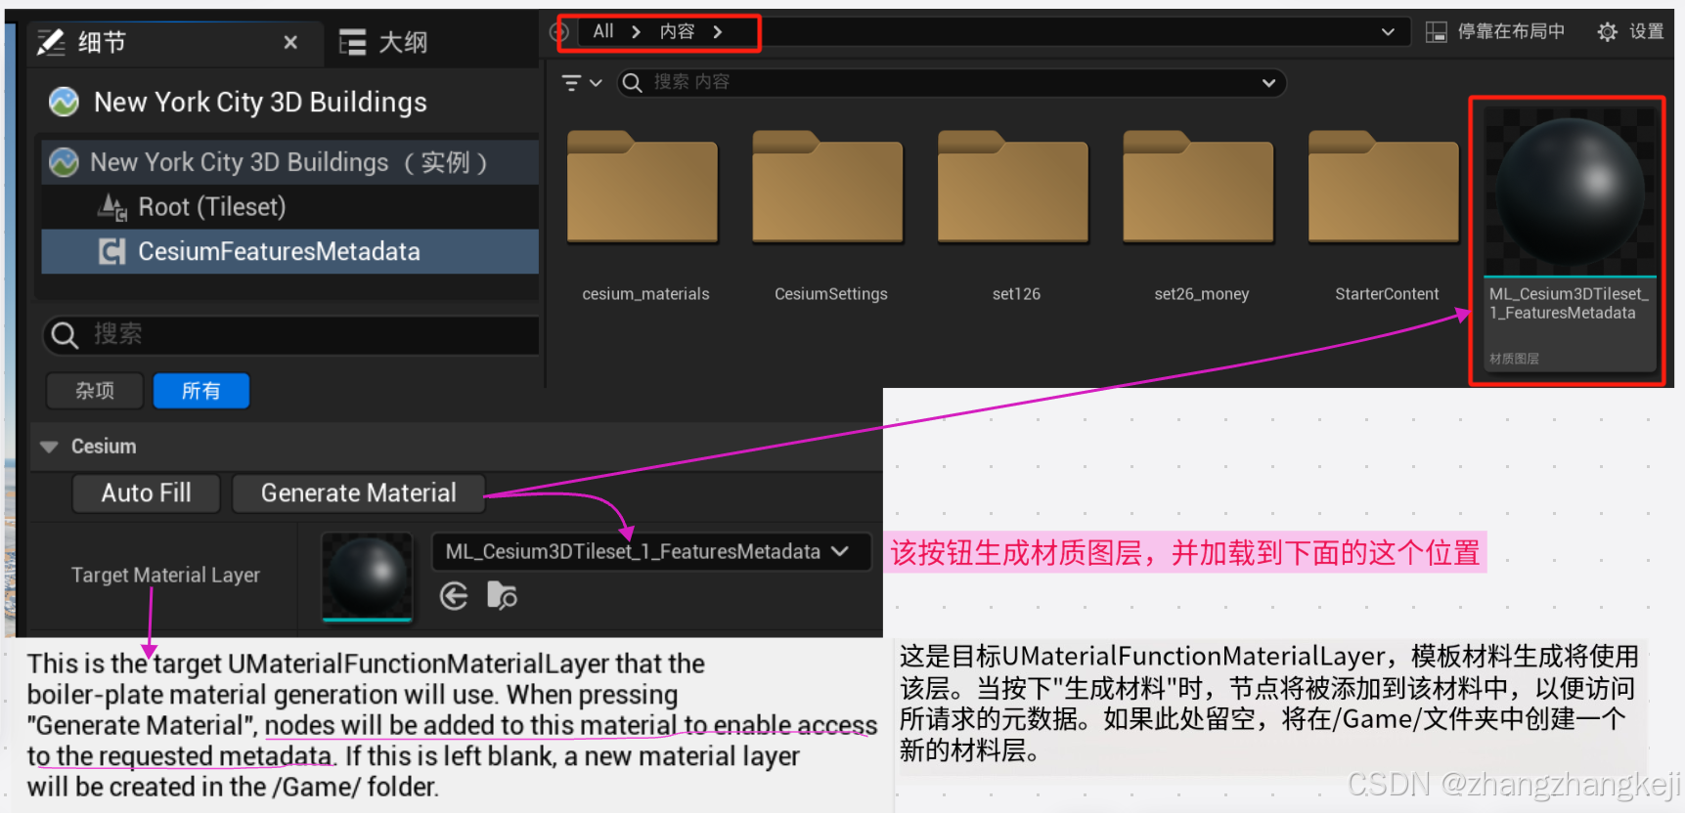Click the content browser back history icon
1685x813 pixels.
pyautogui.click(x=559, y=31)
